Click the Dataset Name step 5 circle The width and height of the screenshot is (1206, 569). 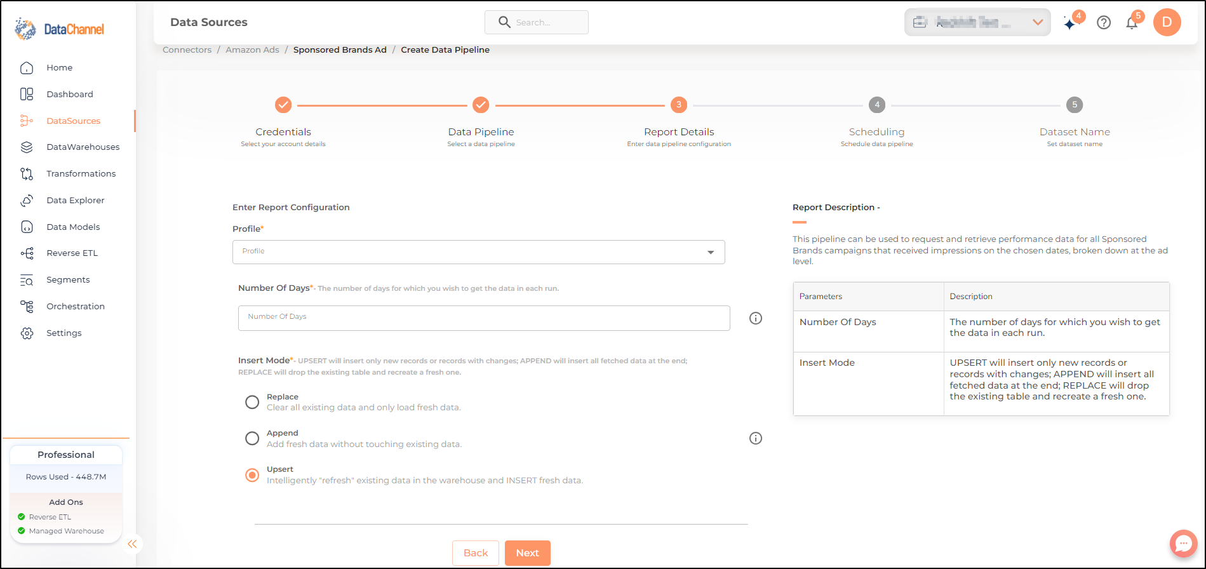[1075, 105]
